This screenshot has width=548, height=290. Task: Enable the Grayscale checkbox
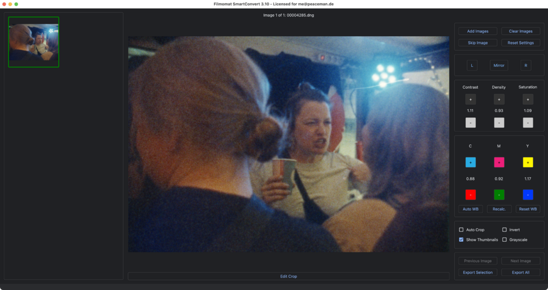coord(505,240)
